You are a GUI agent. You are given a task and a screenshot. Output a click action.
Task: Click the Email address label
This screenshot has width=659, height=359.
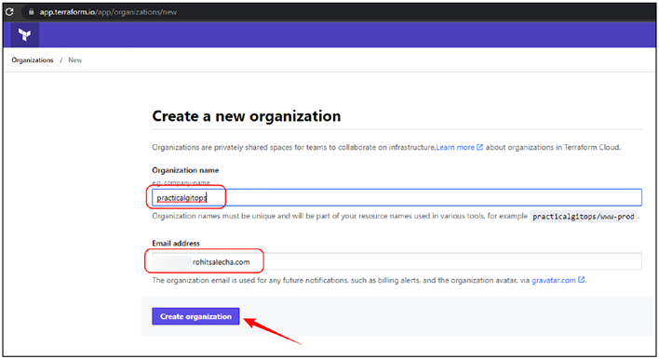point(176,243)
